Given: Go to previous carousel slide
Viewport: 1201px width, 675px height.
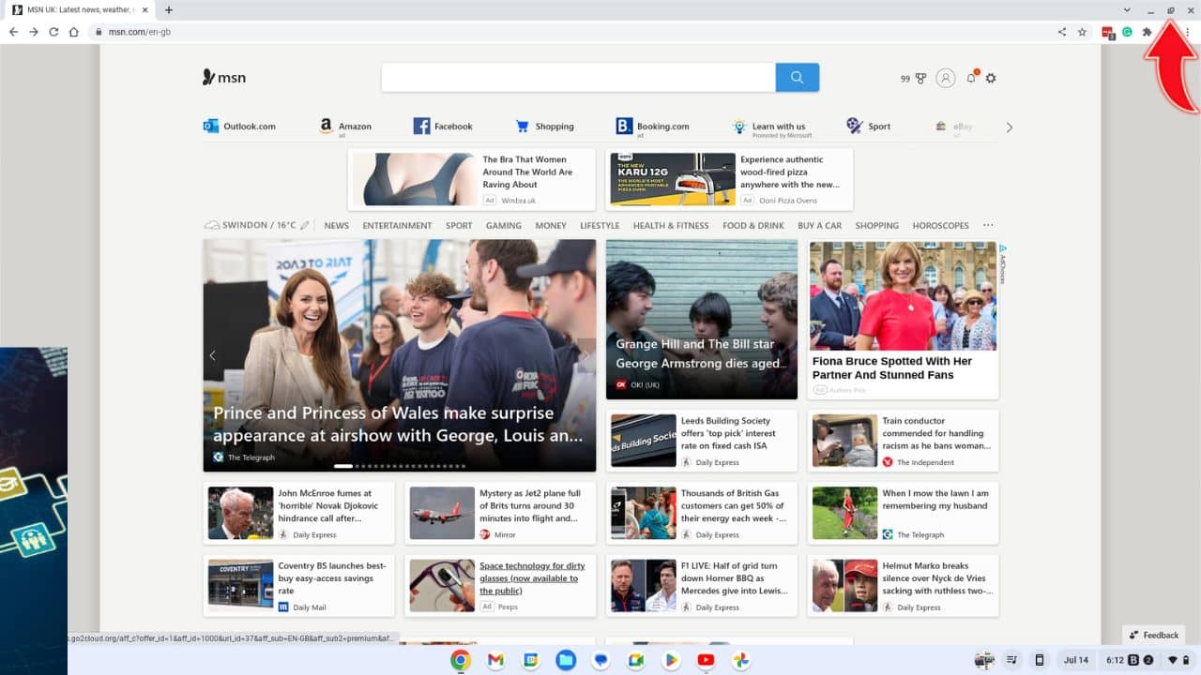Looking at the screenshot, I should pyautogui.click(x=212, y=355).
